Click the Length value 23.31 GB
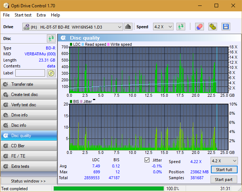The width and height of the screenshot is (242, 192). 47,60
